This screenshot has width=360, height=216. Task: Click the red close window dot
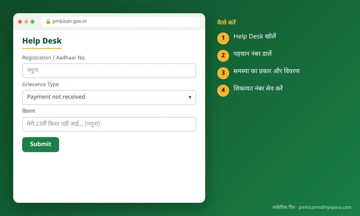coord(20,22)
